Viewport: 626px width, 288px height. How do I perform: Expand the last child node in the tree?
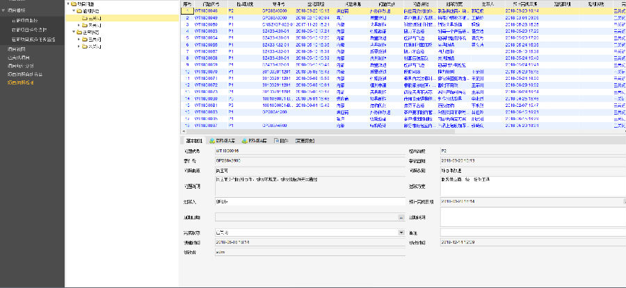point(79,46)
